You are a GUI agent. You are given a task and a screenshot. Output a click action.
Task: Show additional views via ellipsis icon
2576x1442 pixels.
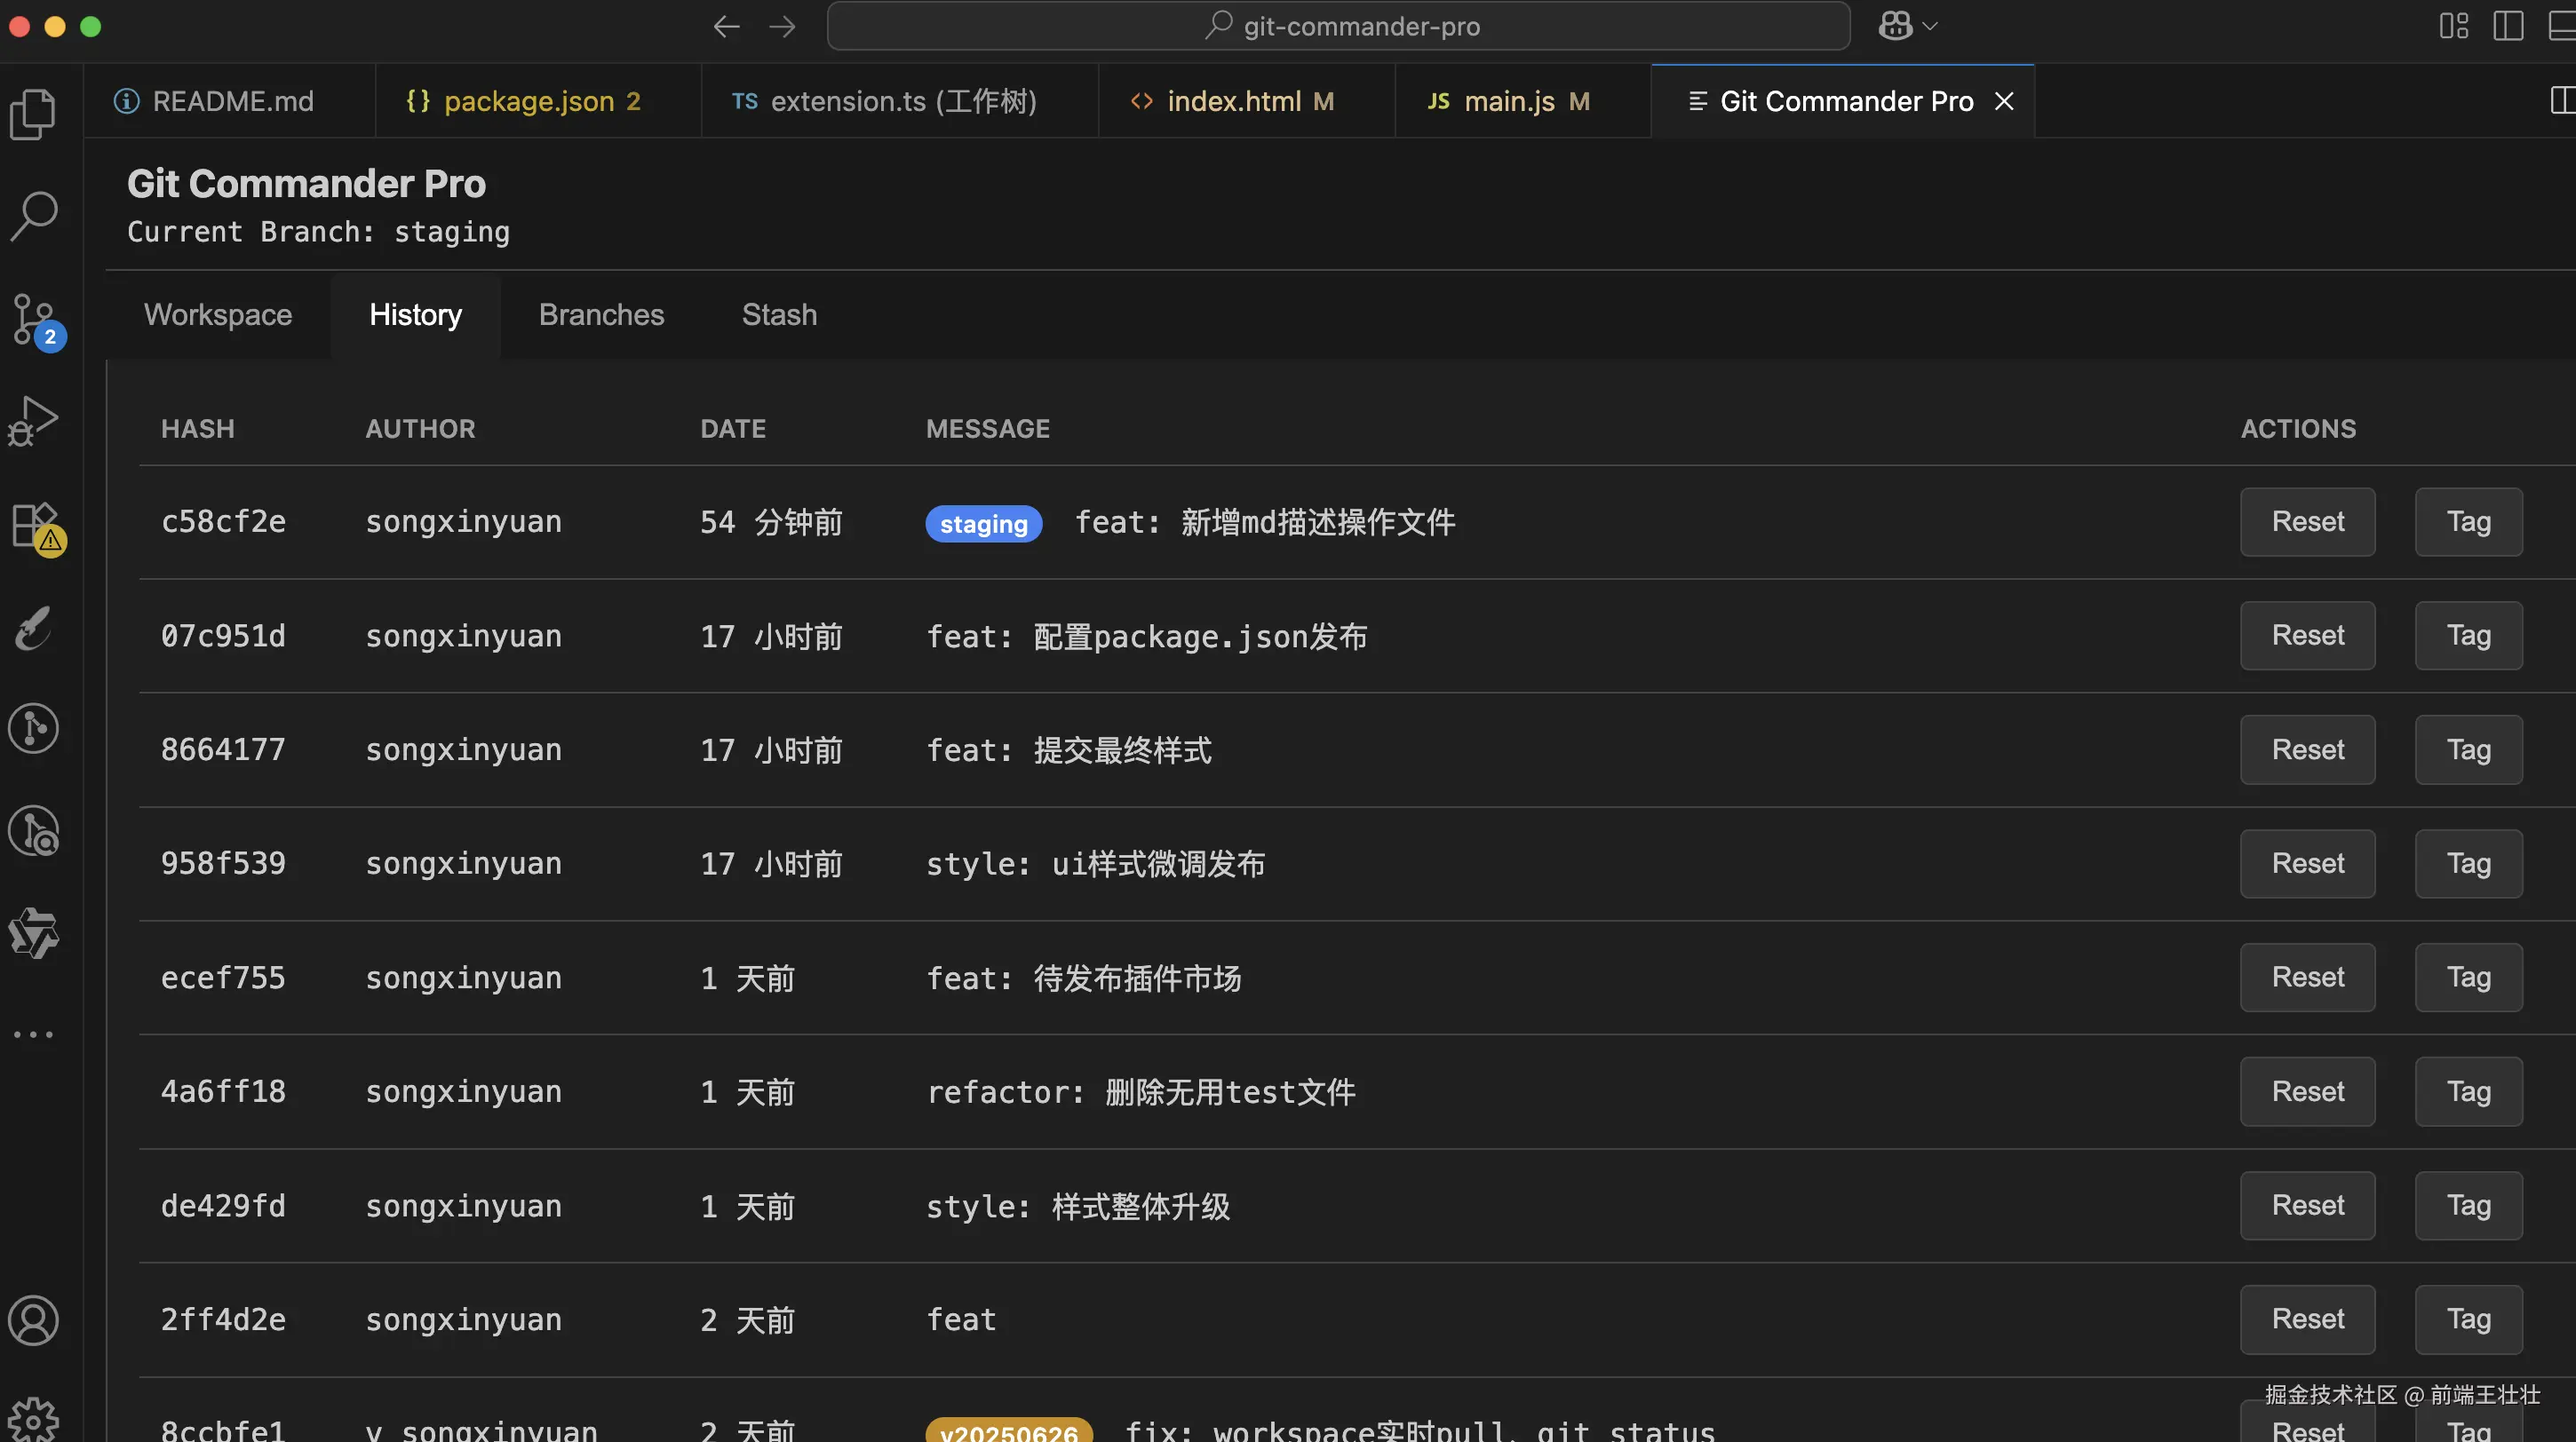[33, 1034]
